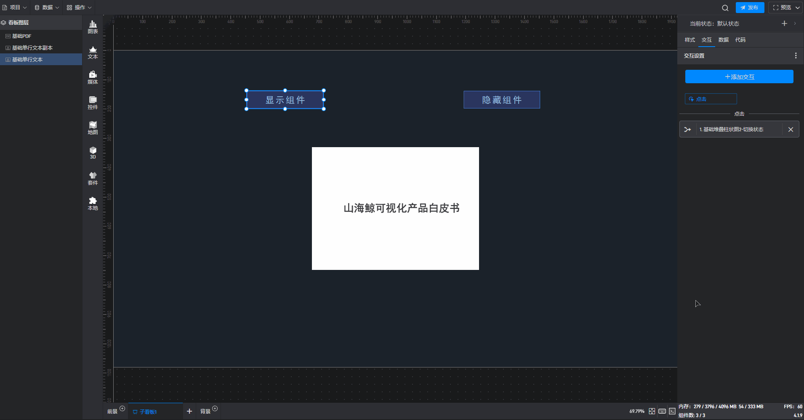Click the search magnifier icon
Viewport: 804px width, 420px height.
tap(725, 8)
